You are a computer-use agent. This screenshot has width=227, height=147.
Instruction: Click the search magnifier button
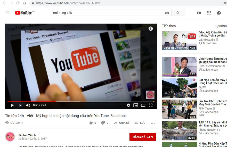point(178,13)
